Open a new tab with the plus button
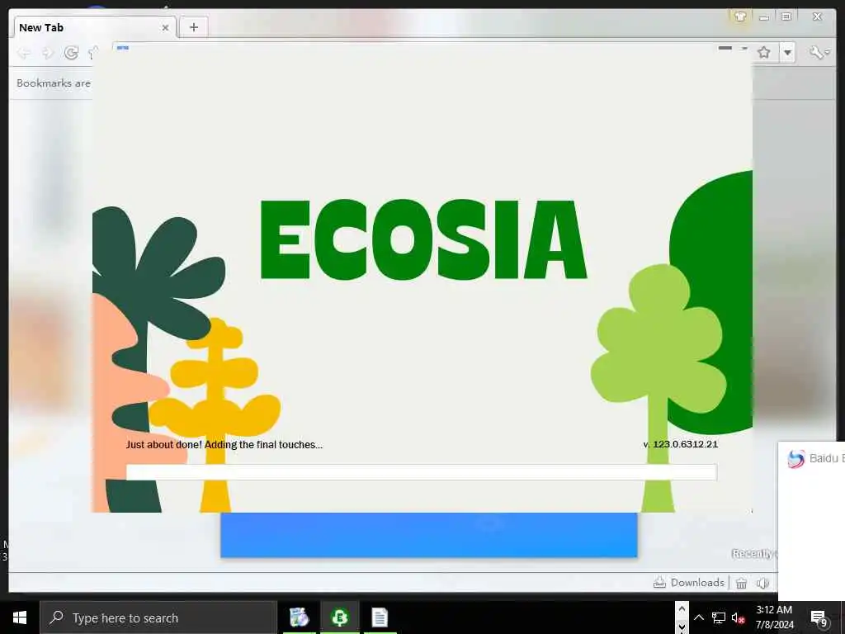This screenshot has height=634, width=845. [x=193, y=27]
